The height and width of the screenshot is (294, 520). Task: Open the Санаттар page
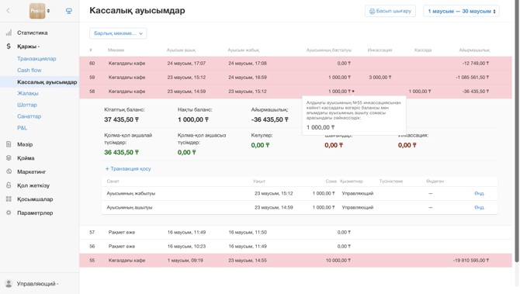(x=29, y=116)
